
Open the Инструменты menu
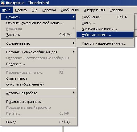94,10
